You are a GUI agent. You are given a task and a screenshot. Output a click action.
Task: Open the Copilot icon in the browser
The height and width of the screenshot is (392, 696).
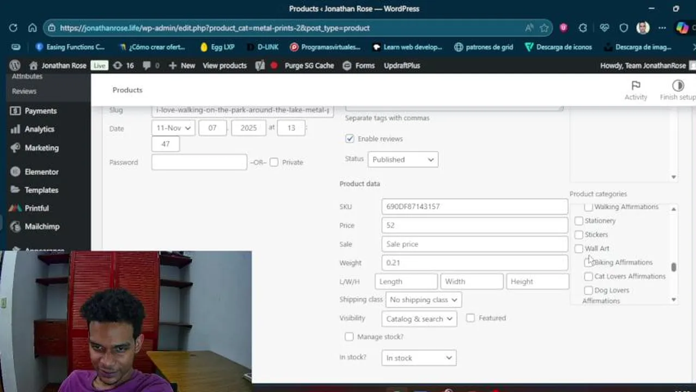coord(682,28)
